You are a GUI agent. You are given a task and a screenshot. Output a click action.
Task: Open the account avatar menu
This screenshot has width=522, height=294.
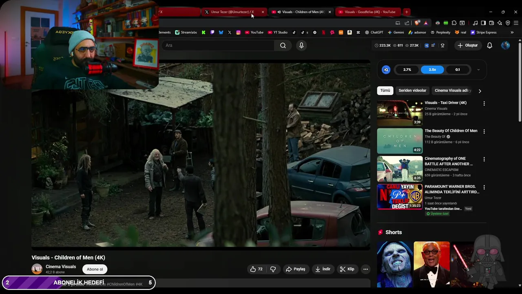coord(505,45)
